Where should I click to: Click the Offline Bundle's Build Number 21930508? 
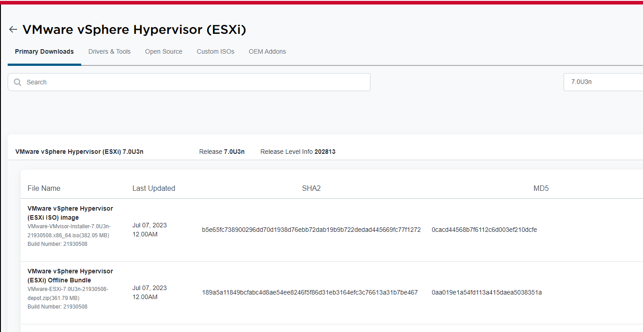(x=57, y=307)
